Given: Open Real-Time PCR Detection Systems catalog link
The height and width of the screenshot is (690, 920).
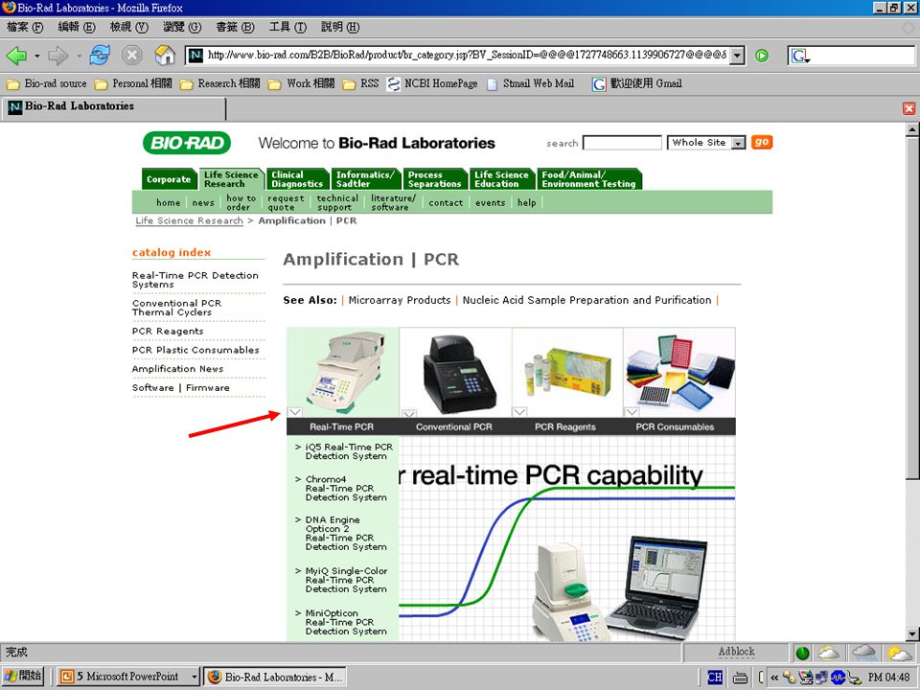Looking at the screenshot, I should pos(195,280).
